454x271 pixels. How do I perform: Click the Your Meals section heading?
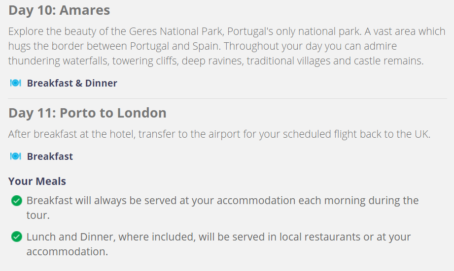click(37, 181)
